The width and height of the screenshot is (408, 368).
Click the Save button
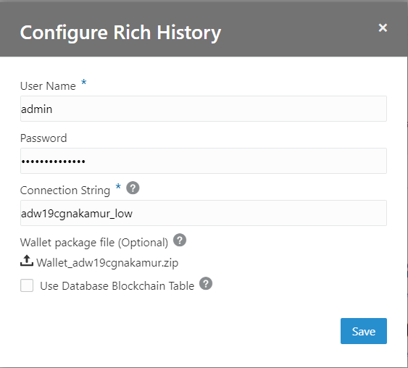click(364, 331)
